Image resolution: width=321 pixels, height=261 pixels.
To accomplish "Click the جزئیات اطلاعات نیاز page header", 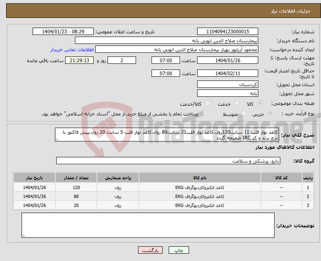I will (291, 11).
